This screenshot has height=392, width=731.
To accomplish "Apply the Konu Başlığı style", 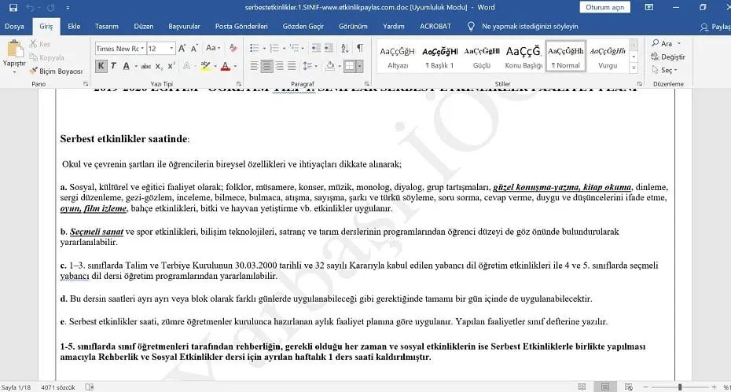I will pos(523,57).
